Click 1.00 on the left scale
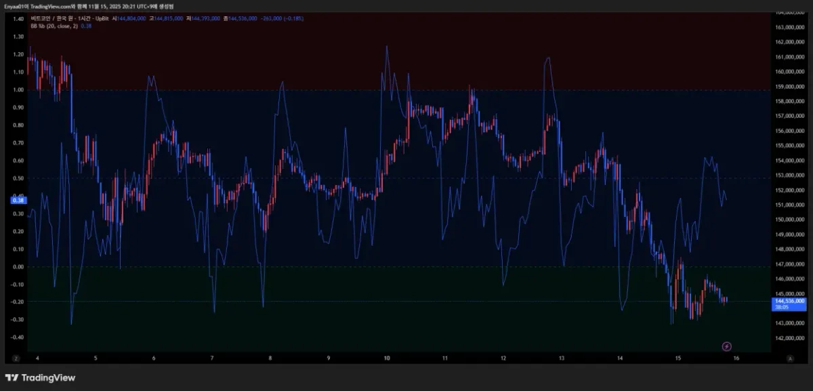Image resolution: width=813 pixels, height=391 pixels. pyautogui.click(x=18, y=89)
